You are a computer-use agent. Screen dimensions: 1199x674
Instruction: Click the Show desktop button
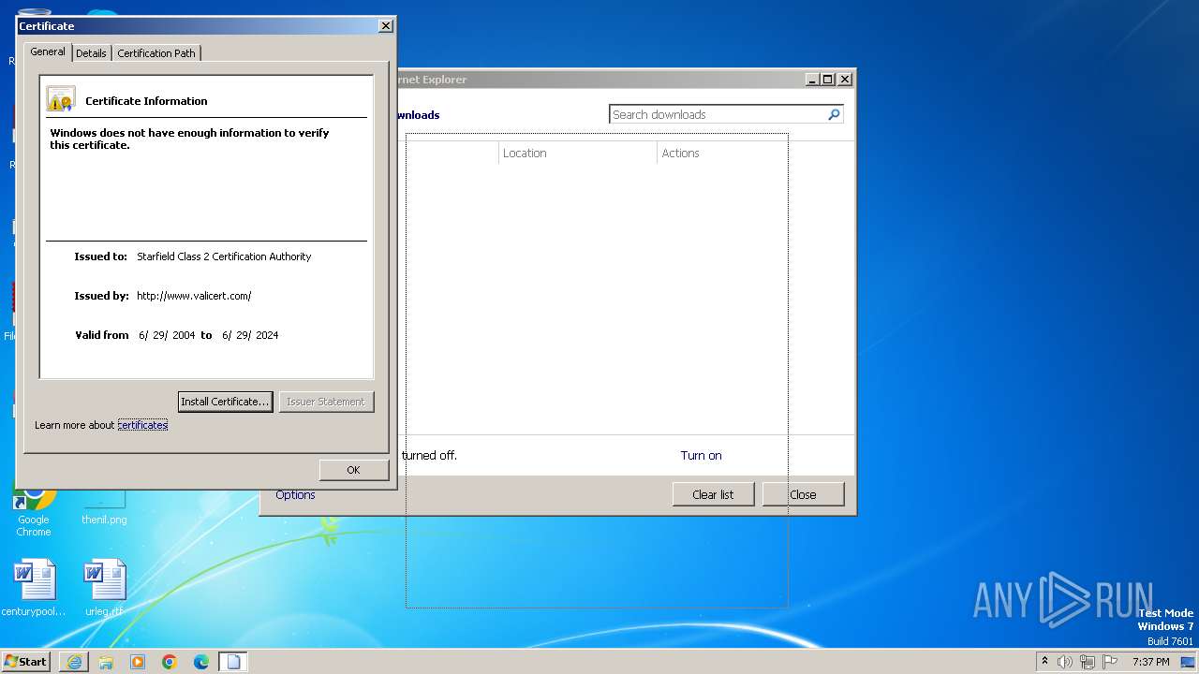(1190, 662)
